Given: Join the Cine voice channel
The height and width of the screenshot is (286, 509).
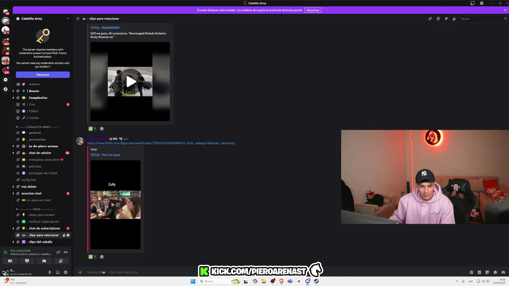Looking at the screenshot, I should [43, 104].
